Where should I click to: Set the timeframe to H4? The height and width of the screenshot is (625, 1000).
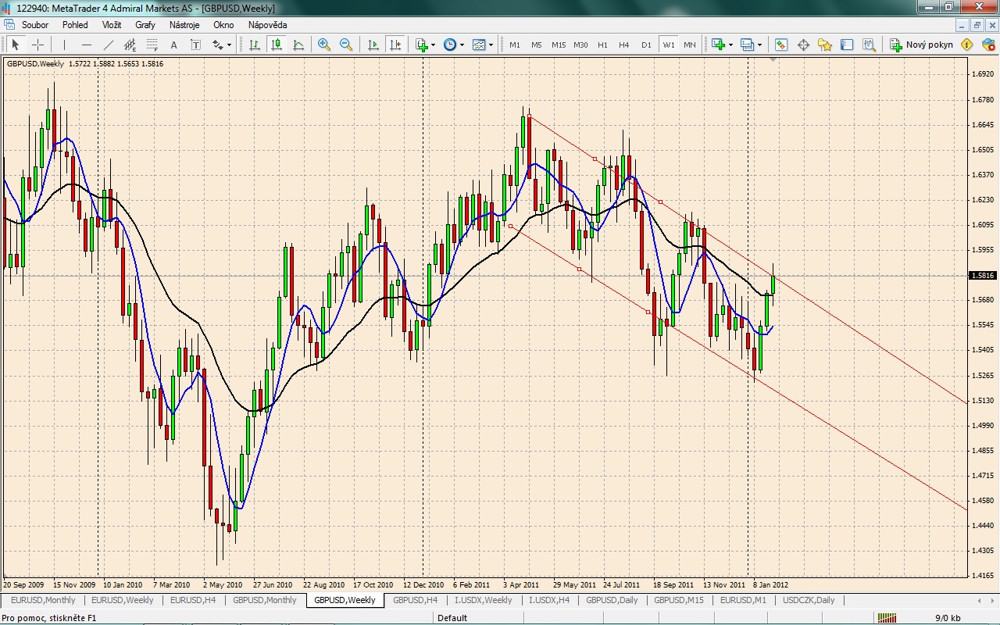(623, 45)
